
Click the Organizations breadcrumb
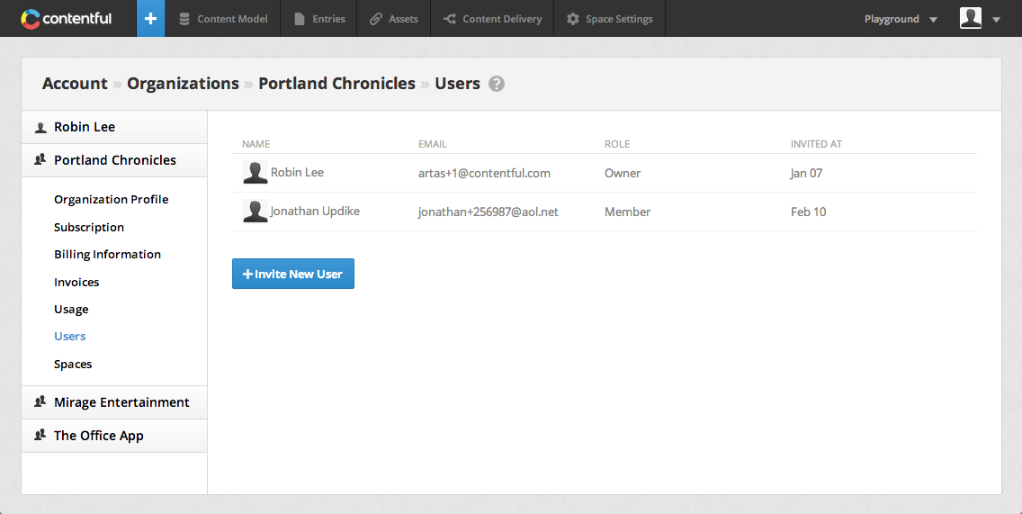pyautogui.click(x=184, y=84)
